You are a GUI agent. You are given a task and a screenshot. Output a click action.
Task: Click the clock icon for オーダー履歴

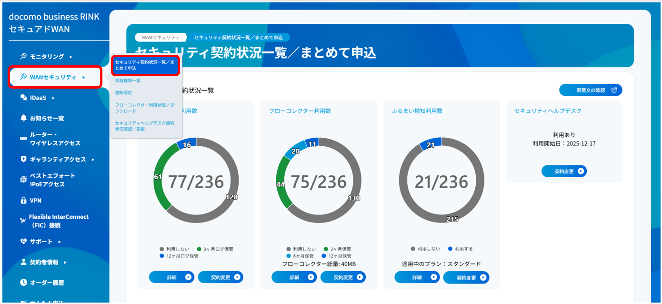coord(23,283)
